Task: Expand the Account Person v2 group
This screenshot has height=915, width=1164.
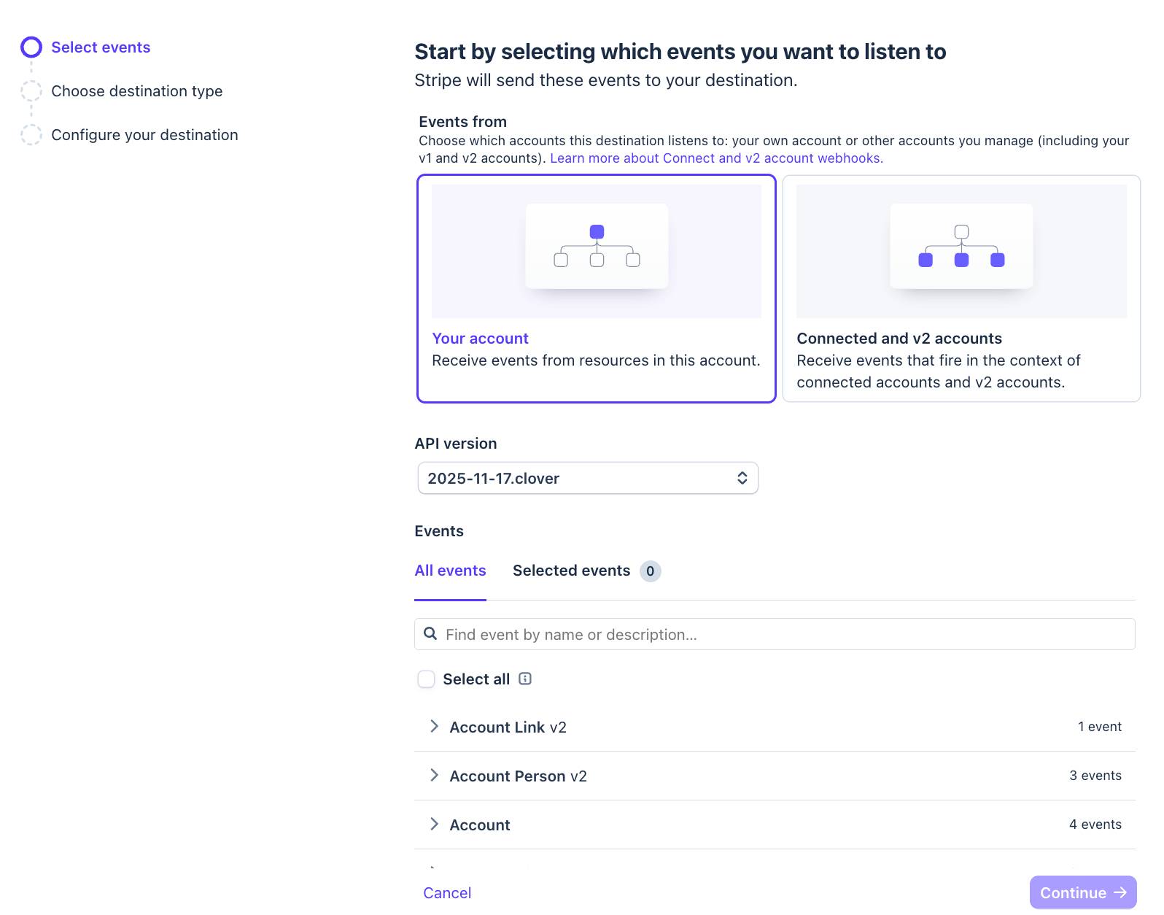Action: click(x=435, y=776)
